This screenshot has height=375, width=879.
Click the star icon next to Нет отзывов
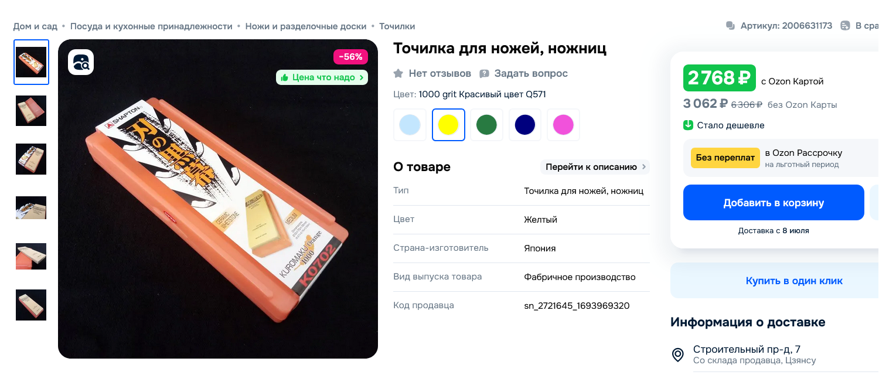[398, 74]
